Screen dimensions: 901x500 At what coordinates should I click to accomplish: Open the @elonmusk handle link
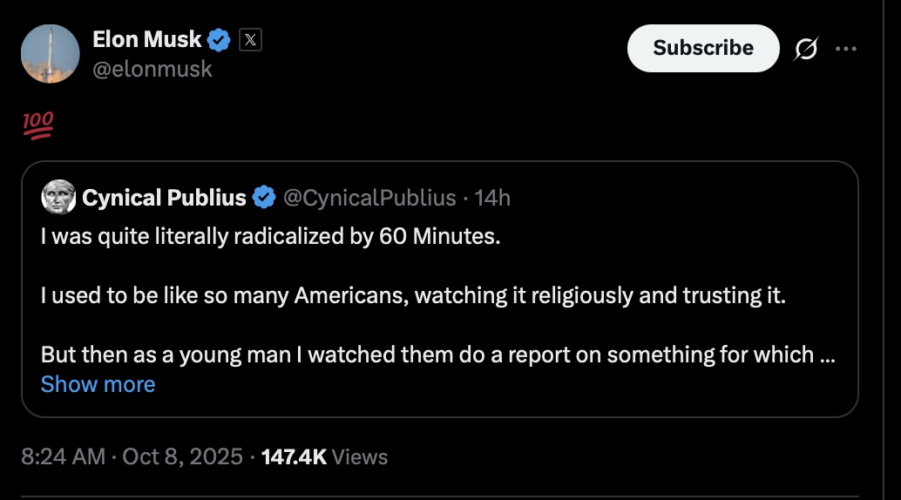pyautogui.click(x=152, y=69)
